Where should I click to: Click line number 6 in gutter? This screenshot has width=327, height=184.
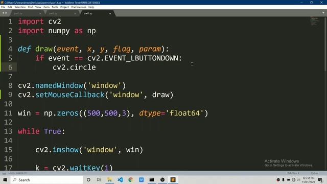[10, 67]
